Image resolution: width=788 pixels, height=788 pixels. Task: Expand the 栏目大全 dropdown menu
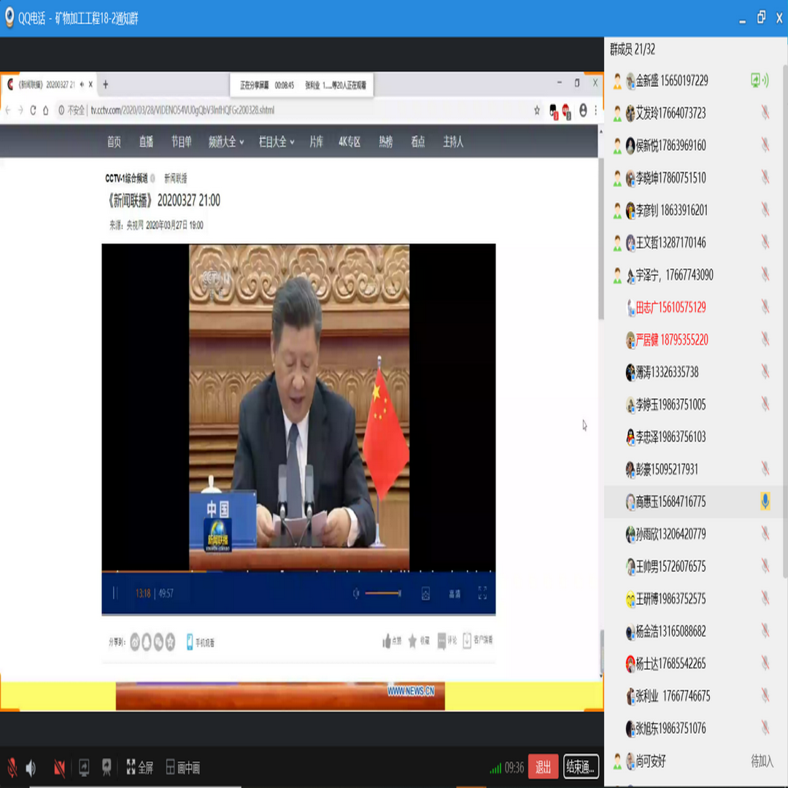pyautogui.click(x=276, y=142)
